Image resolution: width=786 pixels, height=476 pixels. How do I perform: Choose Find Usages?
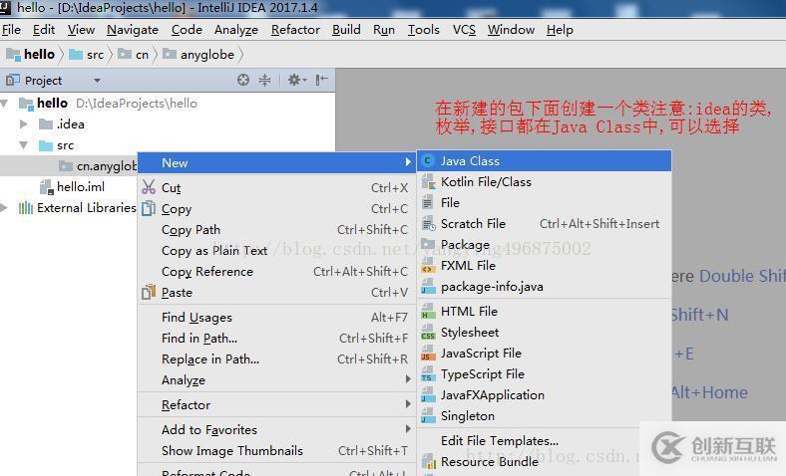276,318
